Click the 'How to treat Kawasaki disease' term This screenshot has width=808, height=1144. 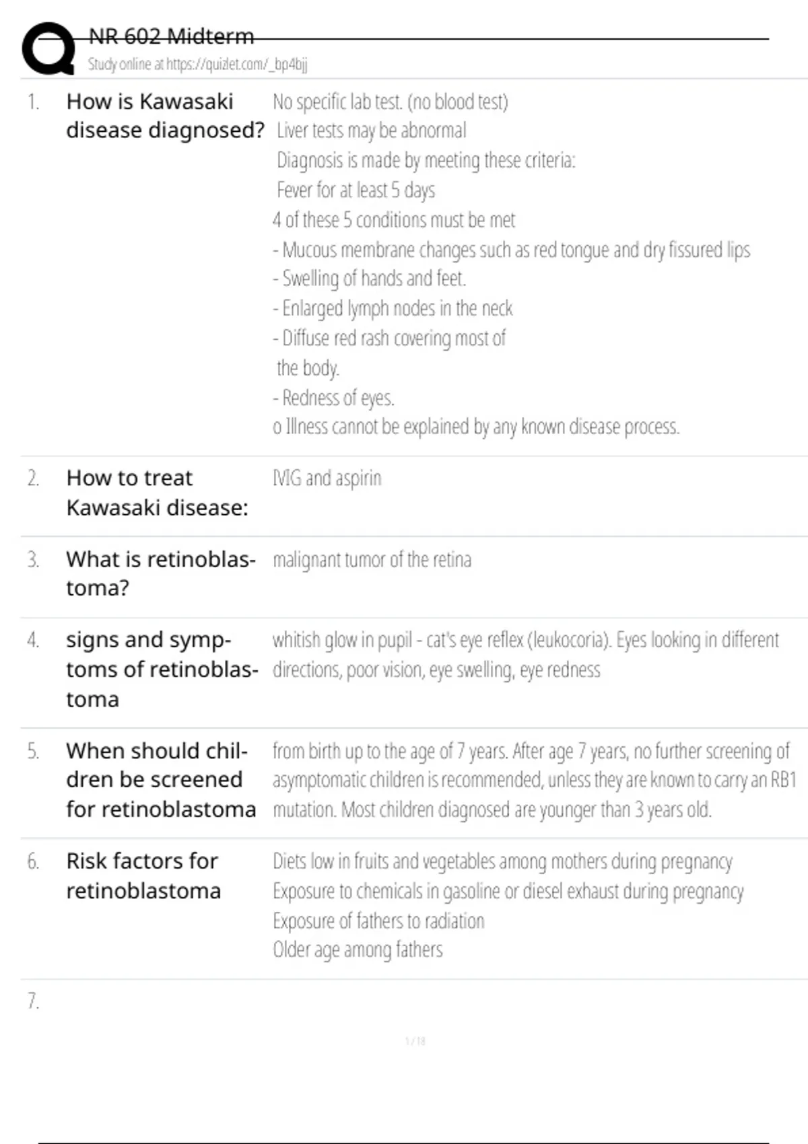point(157,493)
